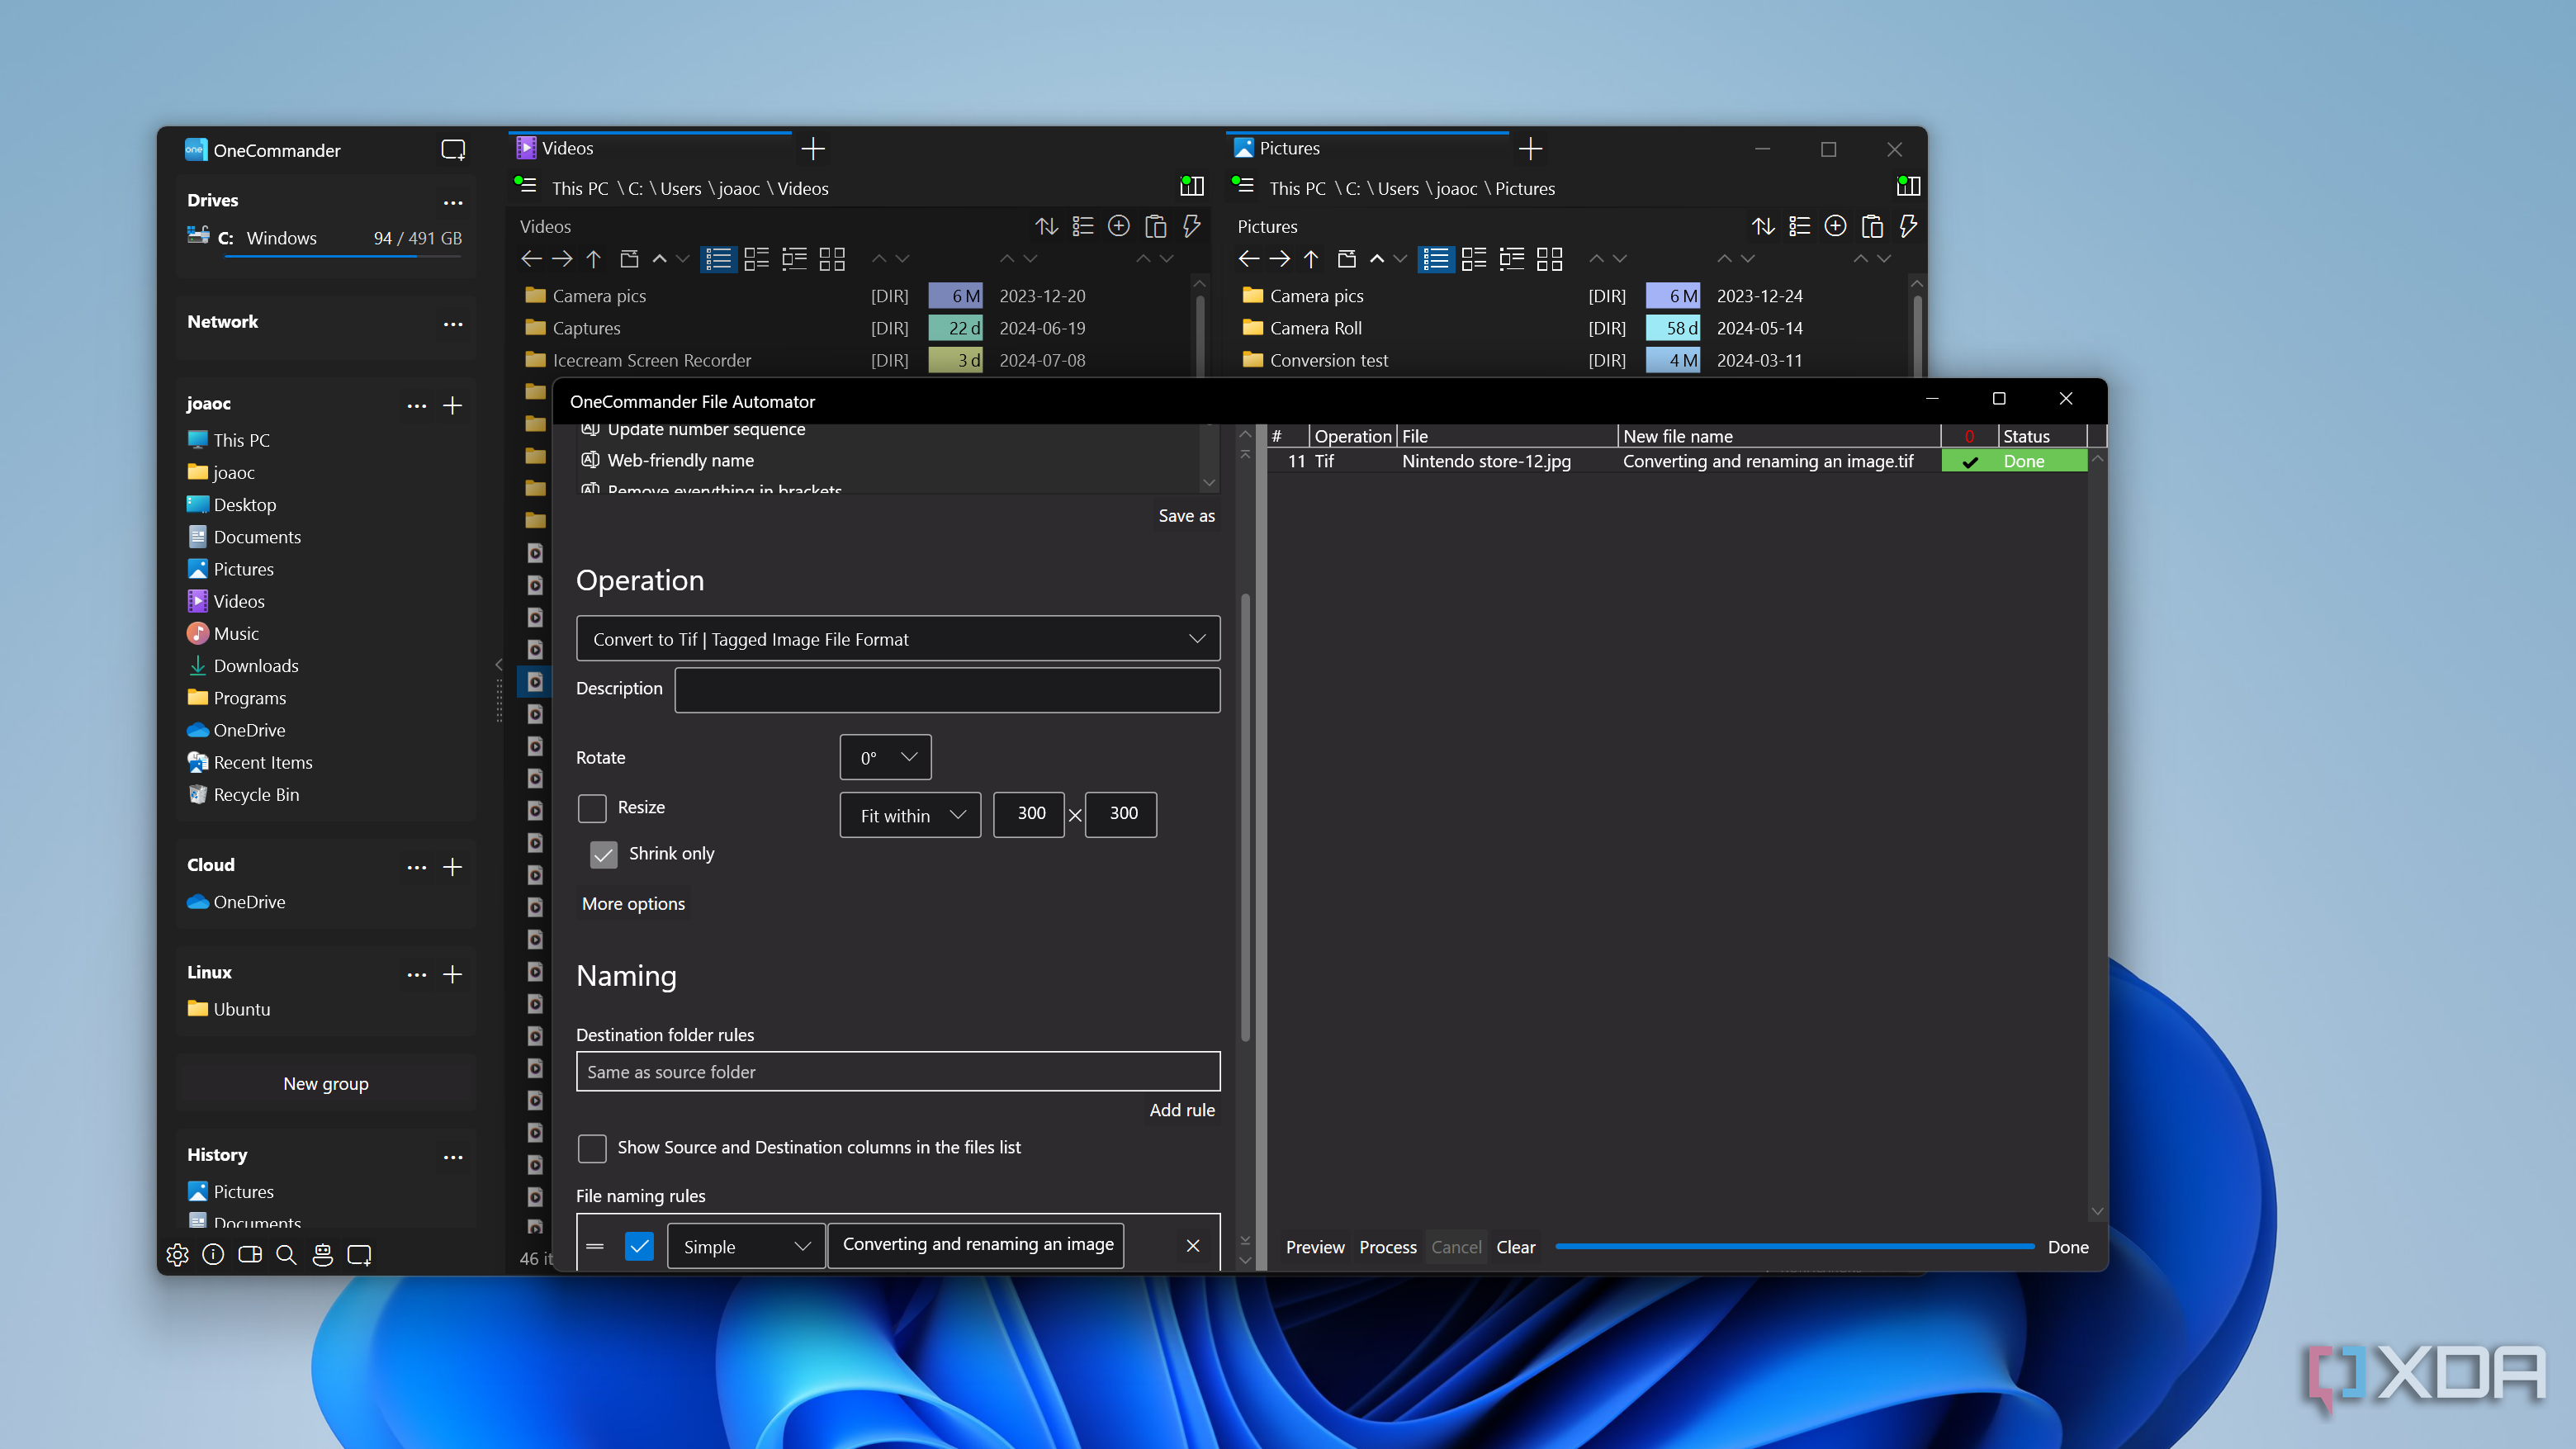
Task: Click lightning actions icon in Pictures pane
Action: point(1908,226)
